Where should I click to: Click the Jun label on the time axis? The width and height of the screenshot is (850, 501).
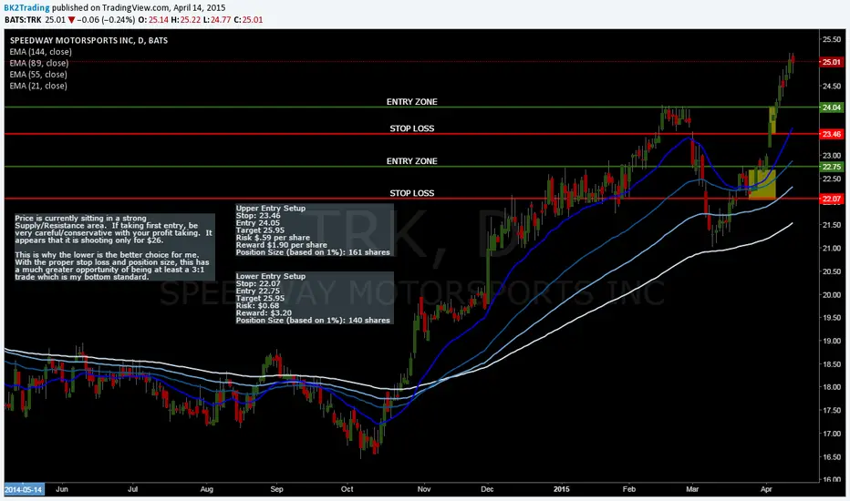[x=62, y=489]
